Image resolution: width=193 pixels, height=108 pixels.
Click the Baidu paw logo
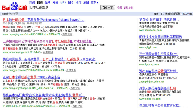(15, 6)
